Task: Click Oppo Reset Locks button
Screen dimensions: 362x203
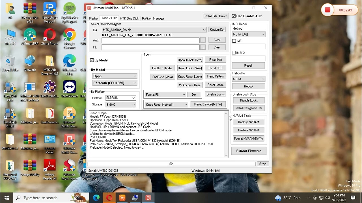Action: coord(190,77)
